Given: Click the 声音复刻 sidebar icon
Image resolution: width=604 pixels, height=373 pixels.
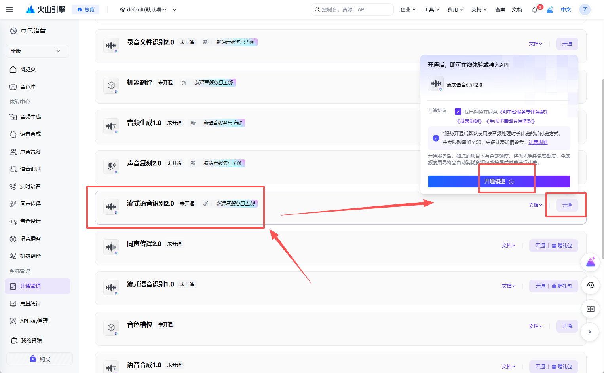Looking at the screenshot, I should click(13, 151).
